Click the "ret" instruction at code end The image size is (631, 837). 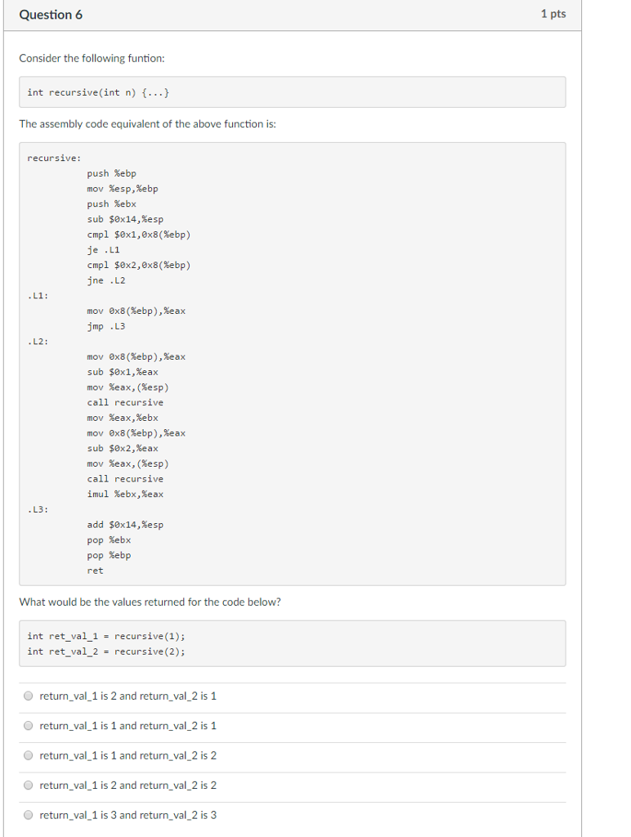tap(94, 570)
